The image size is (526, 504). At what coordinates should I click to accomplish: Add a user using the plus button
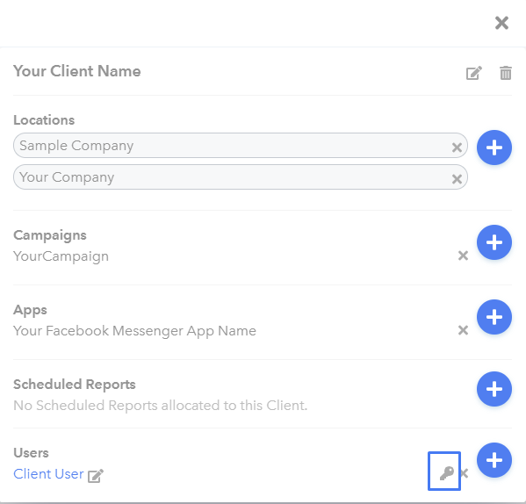point(494,460)
